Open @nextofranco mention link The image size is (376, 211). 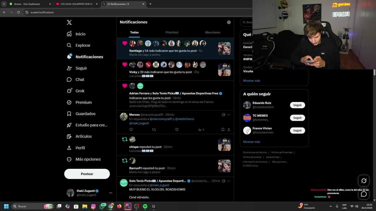pyautogui.click(x=185, y=119)
